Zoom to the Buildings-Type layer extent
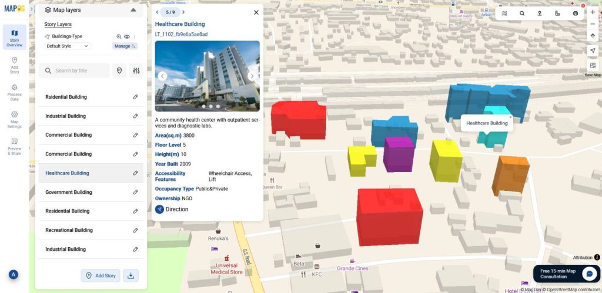Image resolution: width=602 pixels, height=293 pixels. tap(119, 36)
